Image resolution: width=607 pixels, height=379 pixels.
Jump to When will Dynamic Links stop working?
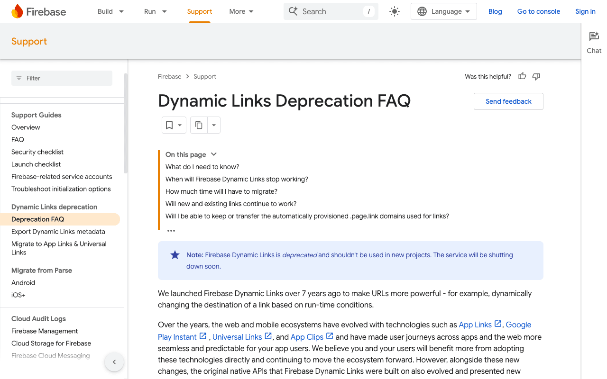pos(237,179)
